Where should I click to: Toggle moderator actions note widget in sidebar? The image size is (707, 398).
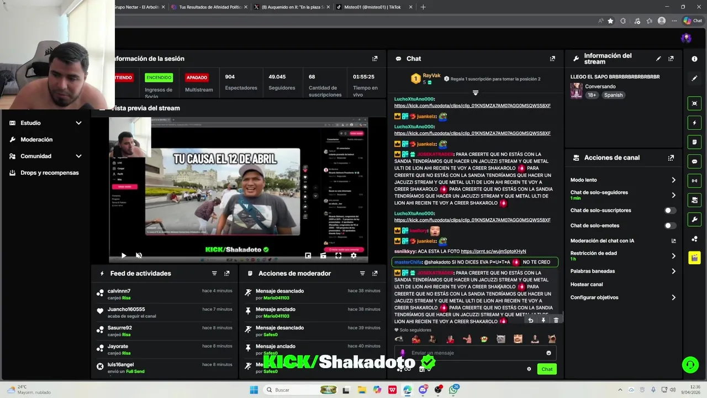point(694,142)
